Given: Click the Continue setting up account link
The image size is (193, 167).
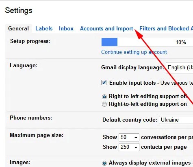Looking at the screenshot, I should [134, 52].
